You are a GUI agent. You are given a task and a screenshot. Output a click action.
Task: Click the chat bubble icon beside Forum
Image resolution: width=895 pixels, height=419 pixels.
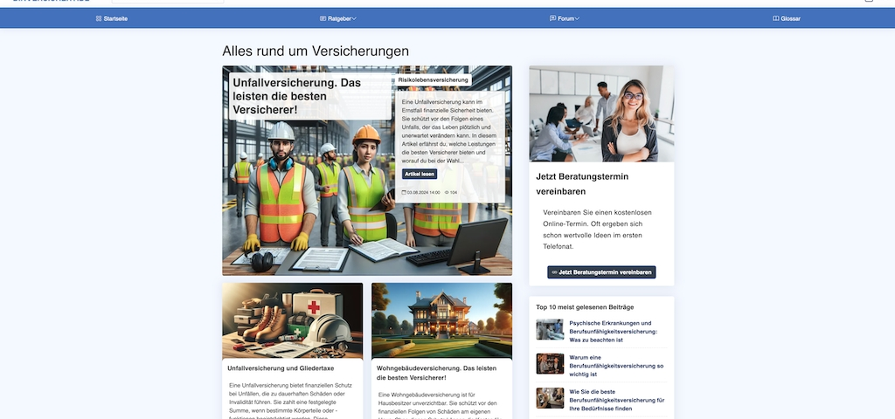click(x=552, y=19)
